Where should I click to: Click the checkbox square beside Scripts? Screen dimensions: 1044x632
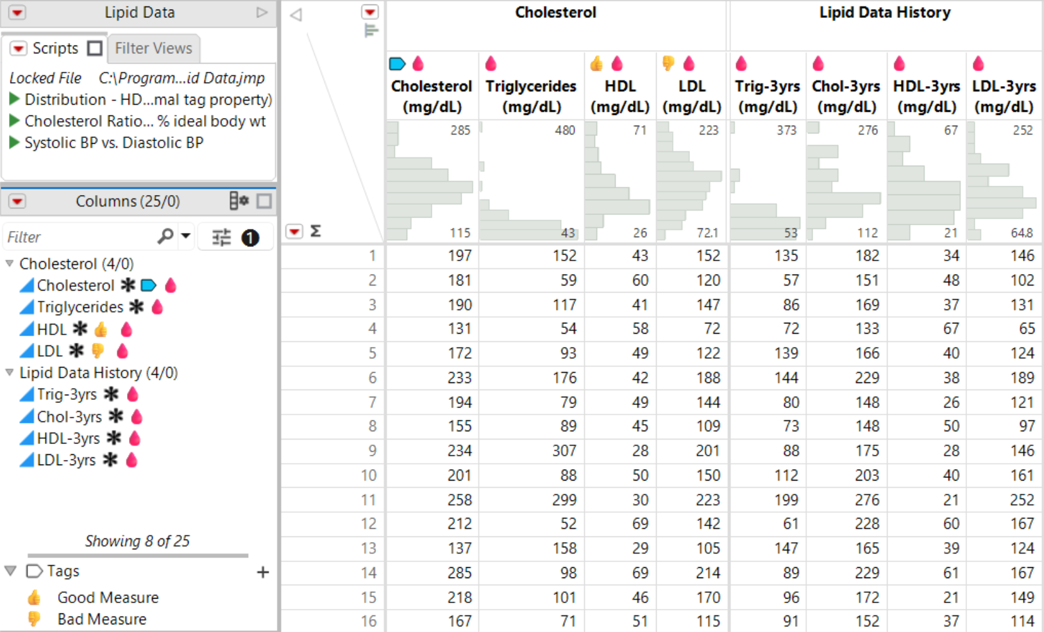click(x=94, y=48)
